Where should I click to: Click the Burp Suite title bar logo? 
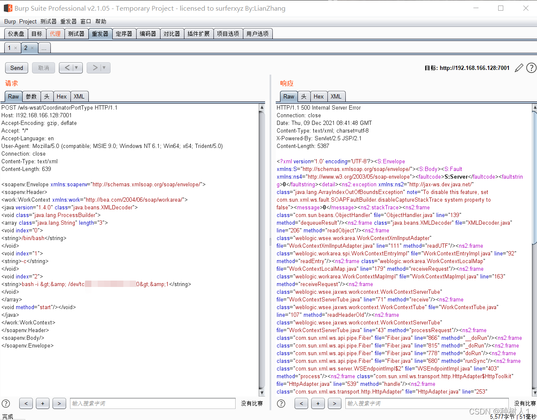(x=8, y=8)
